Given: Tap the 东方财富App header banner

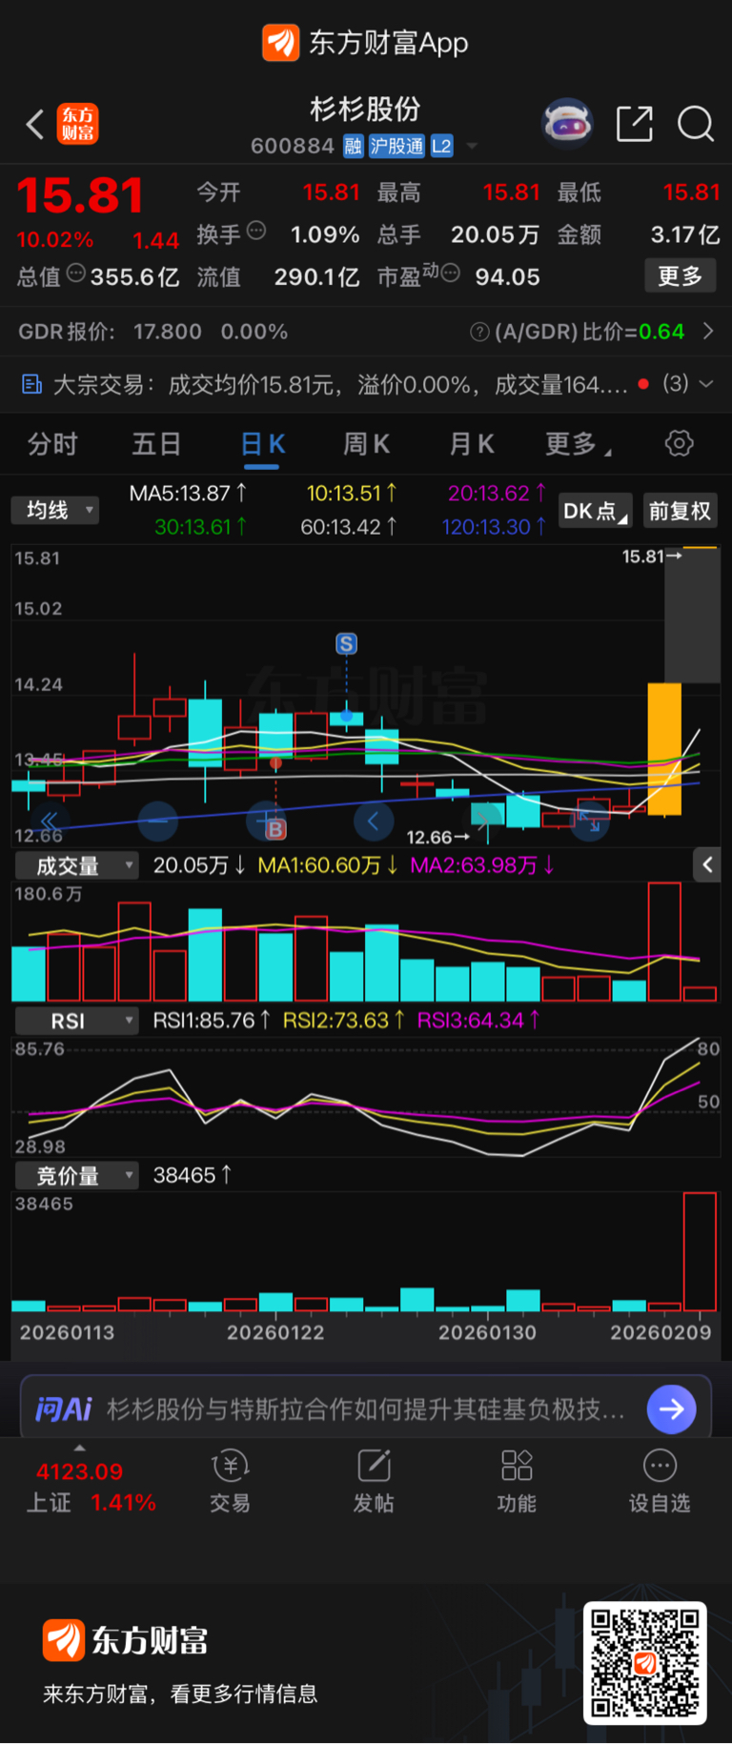Looking at the screenshot, I should pyautogui.click(x=366, y=43).
